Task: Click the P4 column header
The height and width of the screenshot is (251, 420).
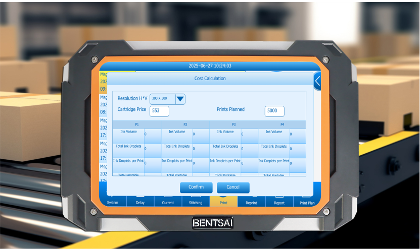Action: [x=282, y=124]
